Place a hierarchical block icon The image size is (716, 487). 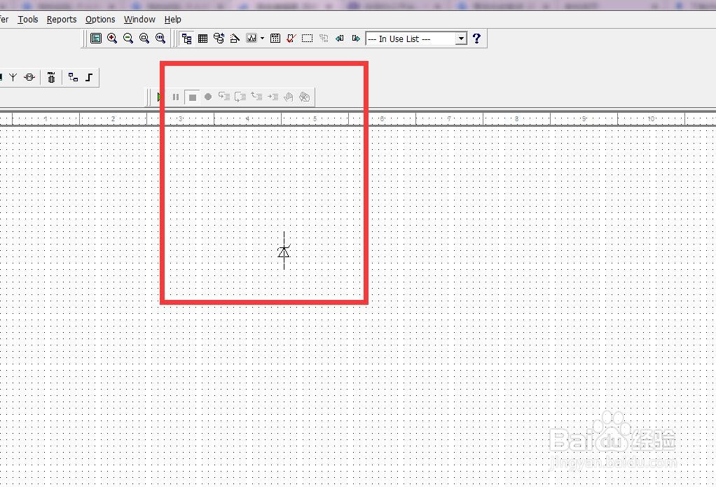73,77
